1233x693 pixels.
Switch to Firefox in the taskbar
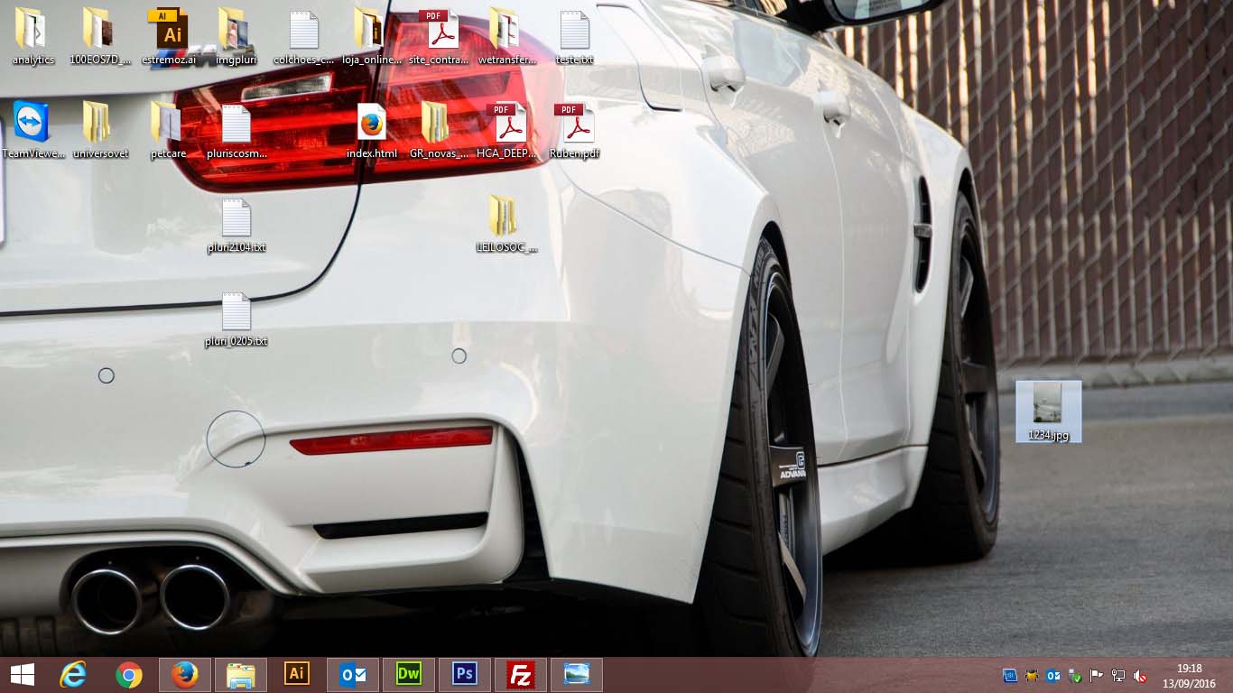185,675
